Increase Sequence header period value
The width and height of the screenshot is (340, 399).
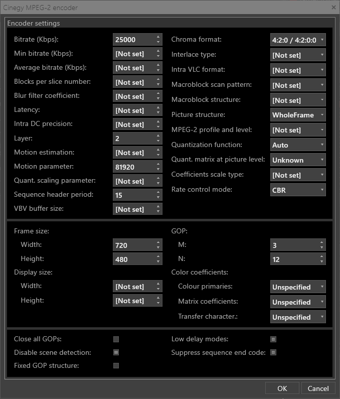158,192
